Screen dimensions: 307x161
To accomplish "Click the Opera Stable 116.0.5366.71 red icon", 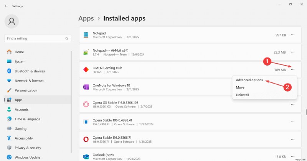I will coord(86,139).
